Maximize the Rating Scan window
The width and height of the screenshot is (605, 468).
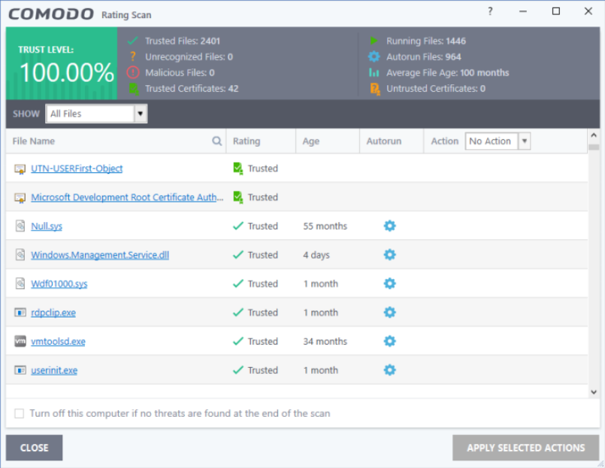556,11
